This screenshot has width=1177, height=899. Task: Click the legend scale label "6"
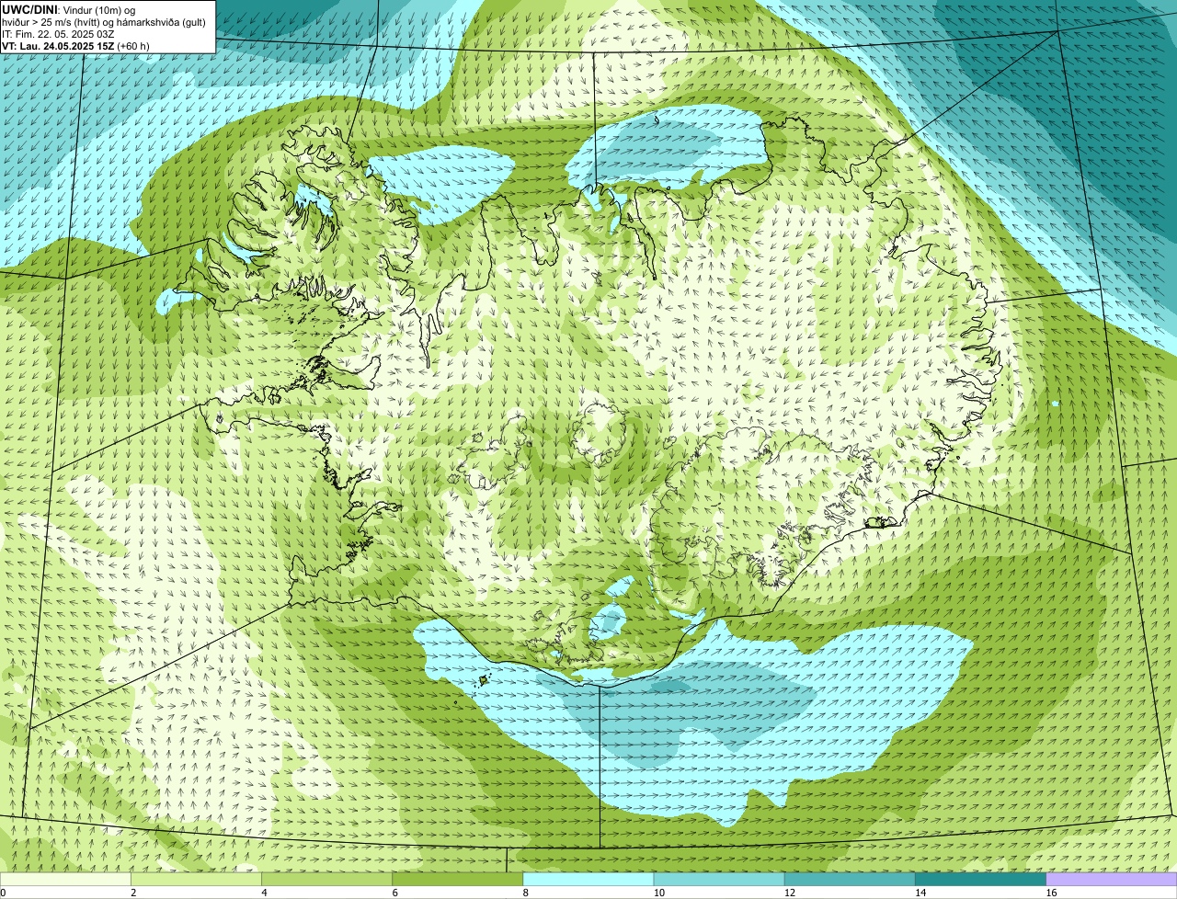tap(395, 893)
